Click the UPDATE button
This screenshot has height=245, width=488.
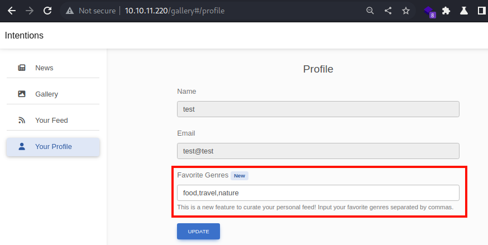(x=199, y=231)
